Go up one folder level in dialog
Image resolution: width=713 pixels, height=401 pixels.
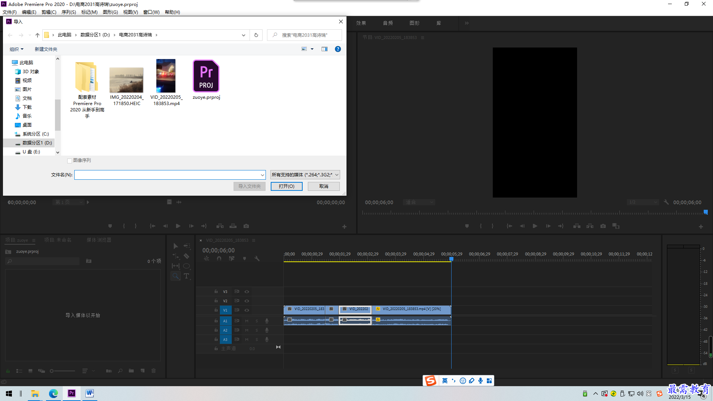(38, 35)
